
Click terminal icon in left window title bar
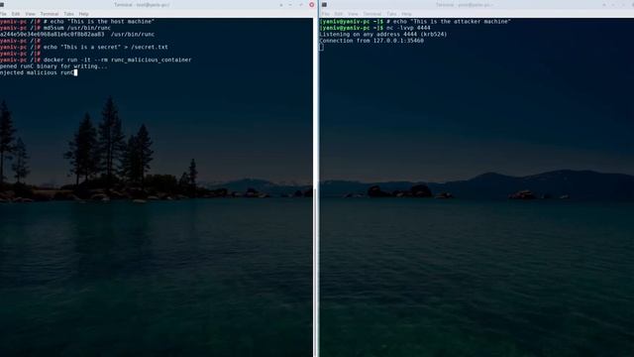click(2, 5)
